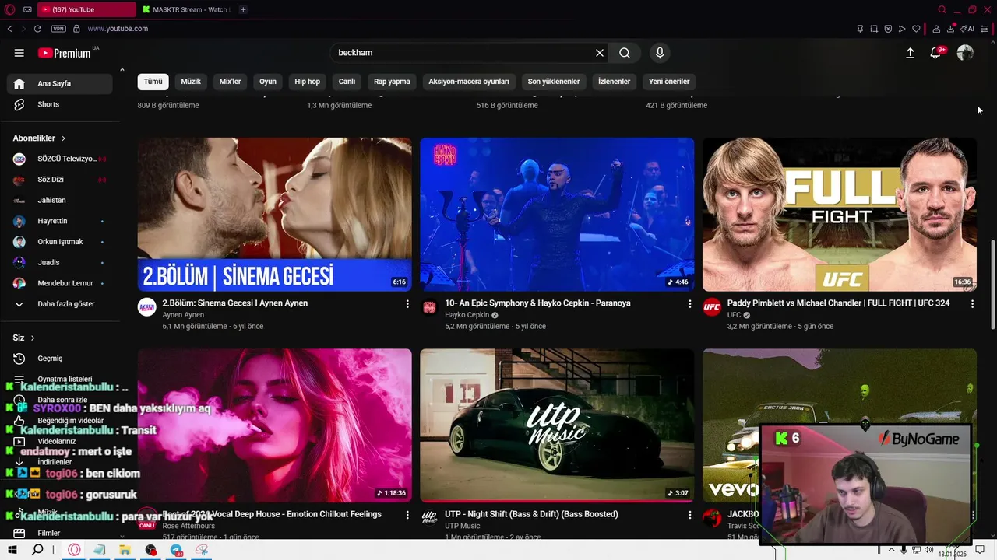The height and width of the screenshot is (560, 997).
Task: Open the upload/create icon
Action: [x=910, y=53]
